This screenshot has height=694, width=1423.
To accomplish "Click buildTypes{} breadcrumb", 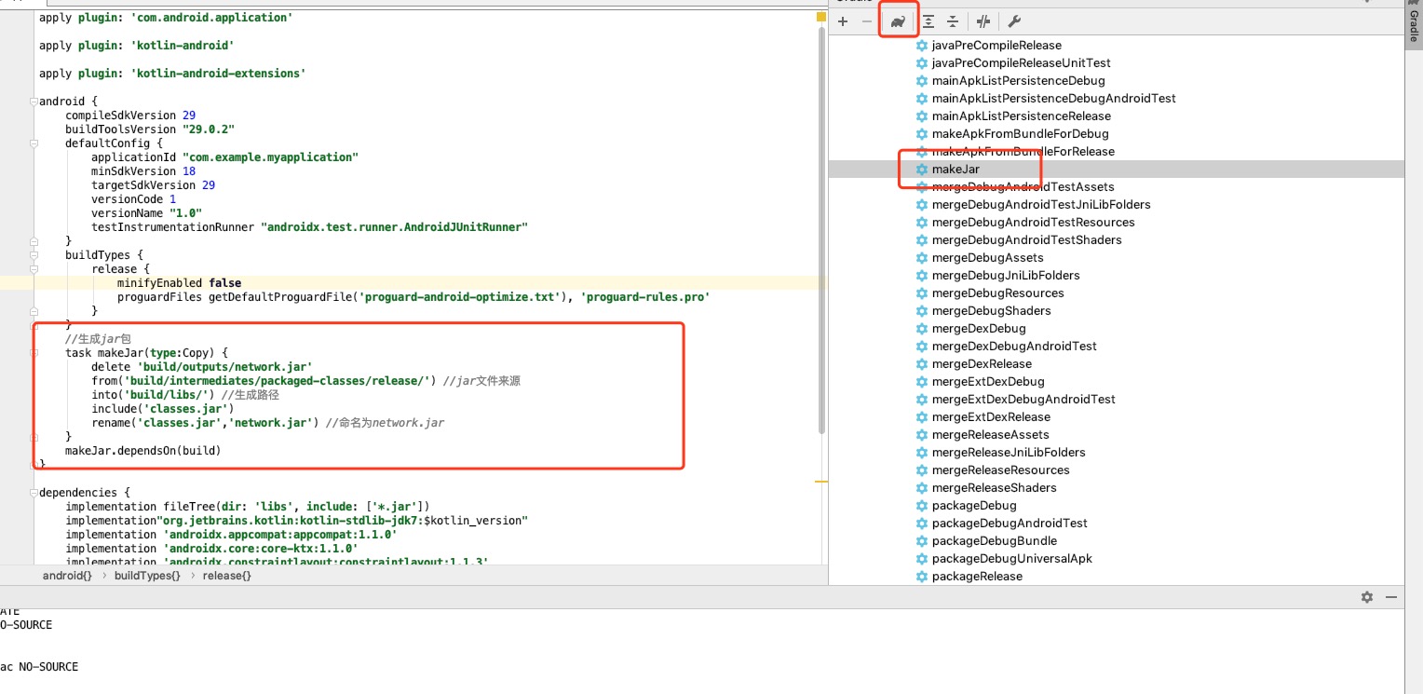I will (x=147, y=576).
